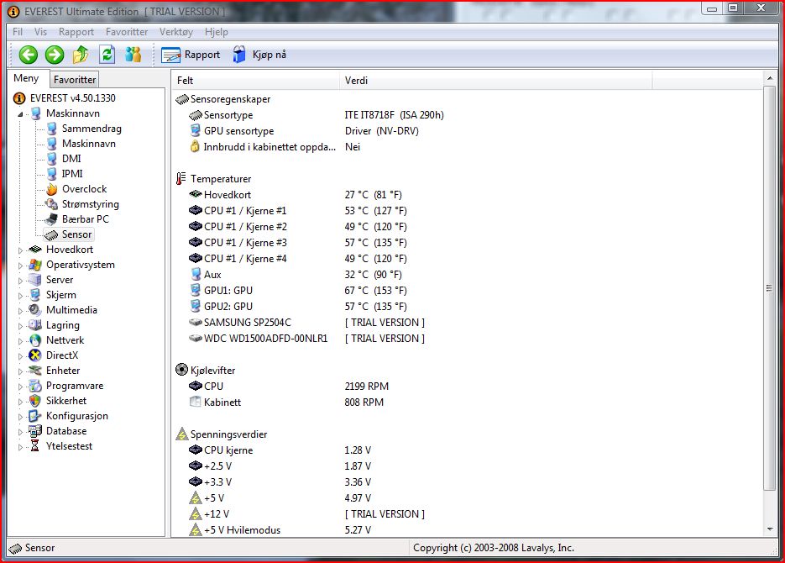
Task: Click the Operativsystem Windows flag icon
Action: tap(35, 265)
